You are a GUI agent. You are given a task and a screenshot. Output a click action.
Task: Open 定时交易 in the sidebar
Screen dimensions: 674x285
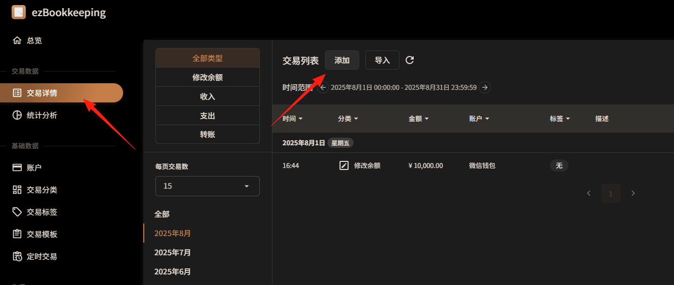point(42,256)
